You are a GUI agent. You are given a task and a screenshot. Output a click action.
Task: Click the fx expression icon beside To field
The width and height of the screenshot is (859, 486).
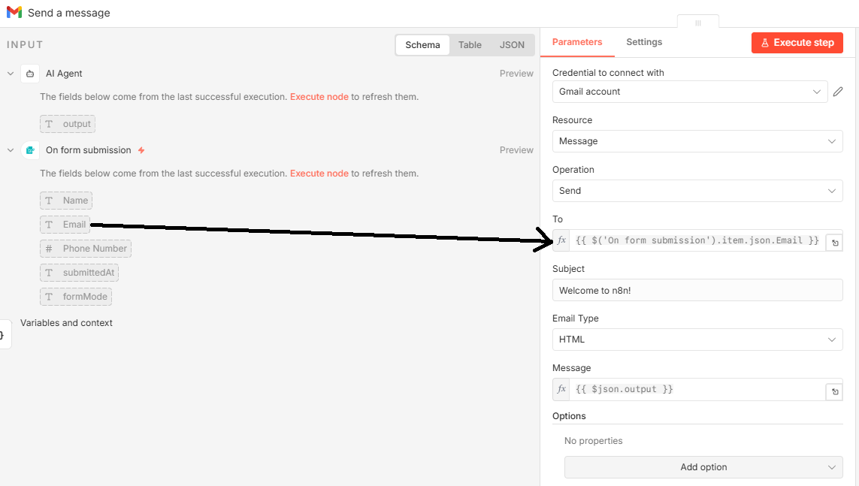pyautogui.click(x=561, y=240)
